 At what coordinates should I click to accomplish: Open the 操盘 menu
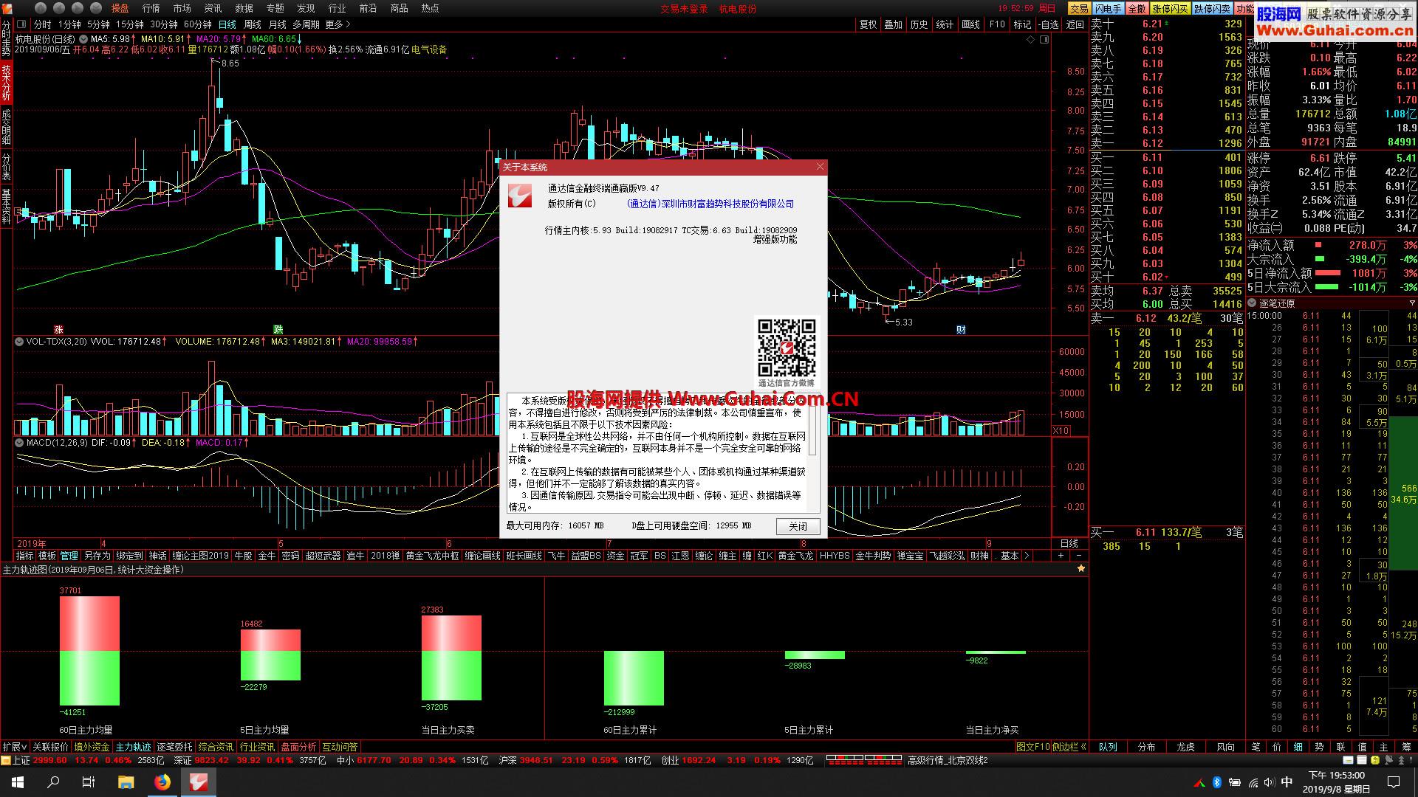click(x=120, y=8)
